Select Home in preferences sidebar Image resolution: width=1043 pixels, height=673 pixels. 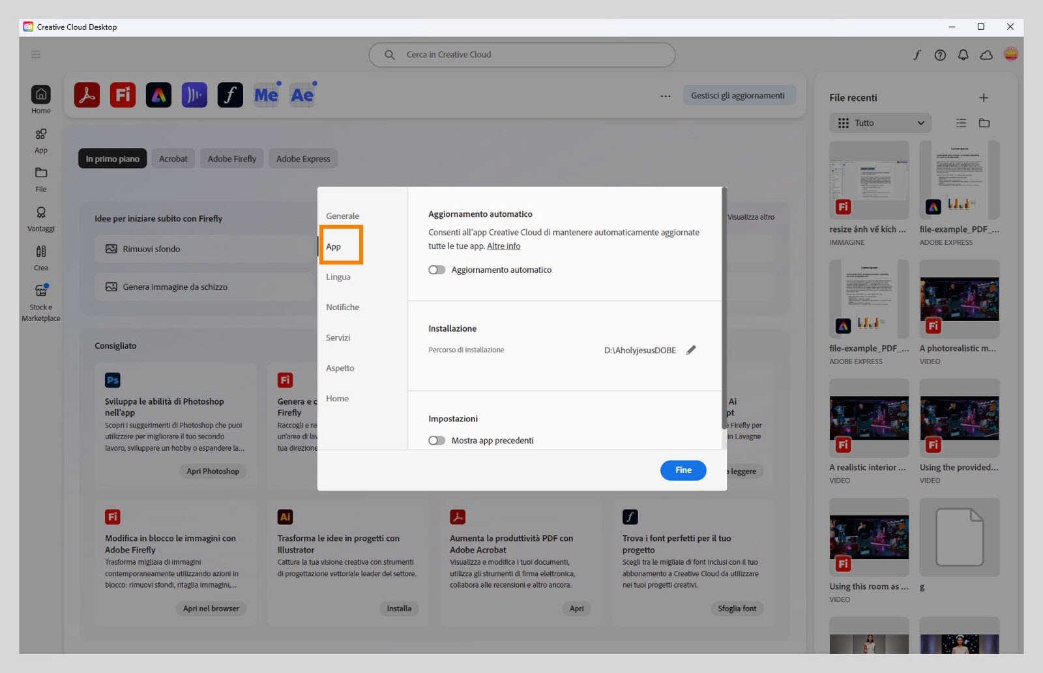pyautogui.click(x=337, y=399)
